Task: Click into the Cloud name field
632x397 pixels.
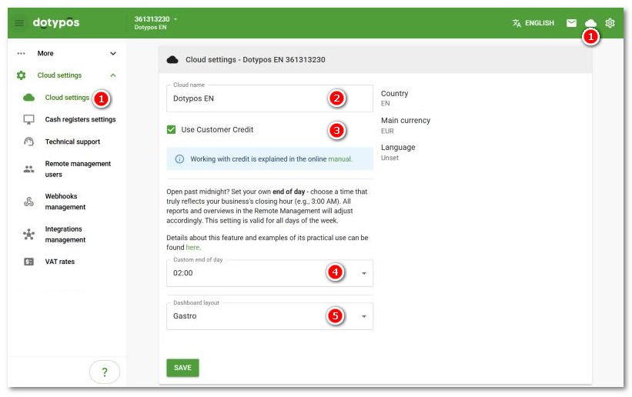Action: click(269, 98)
